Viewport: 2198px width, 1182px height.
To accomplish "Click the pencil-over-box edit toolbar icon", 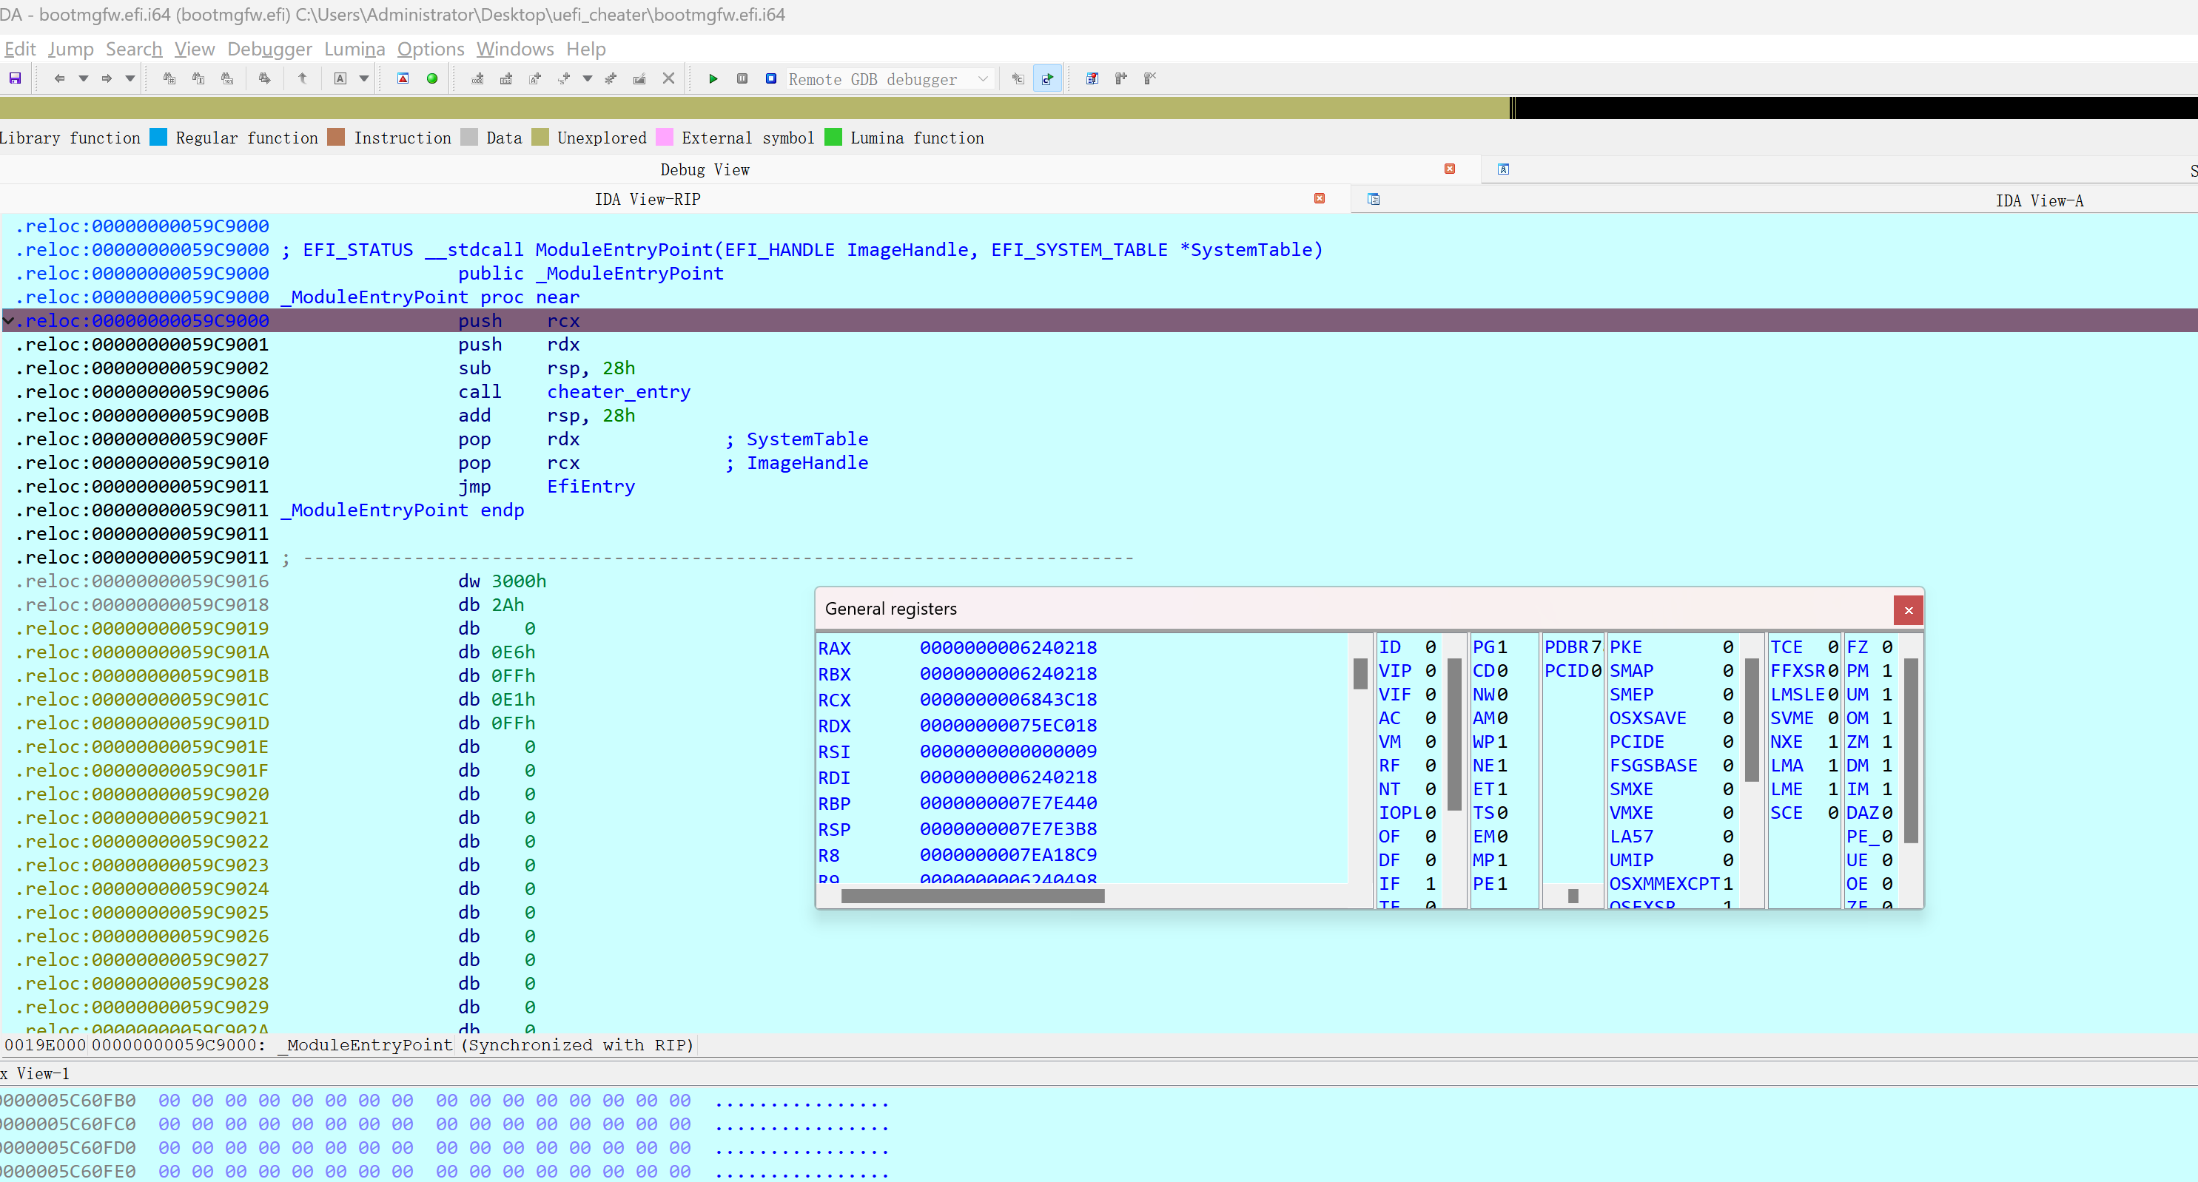I will (639, 78).
